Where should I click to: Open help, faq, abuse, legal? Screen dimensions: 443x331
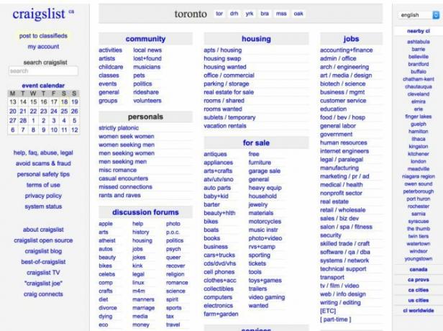tap(43, 153)
